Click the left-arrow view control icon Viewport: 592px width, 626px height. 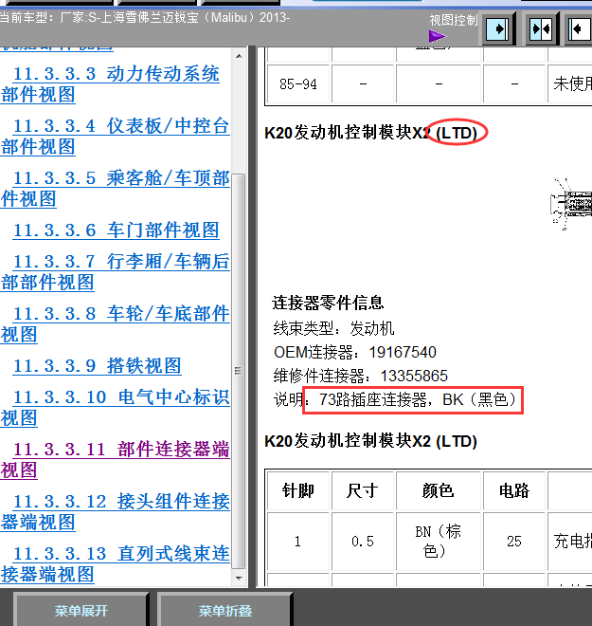(x=579, y=28)
